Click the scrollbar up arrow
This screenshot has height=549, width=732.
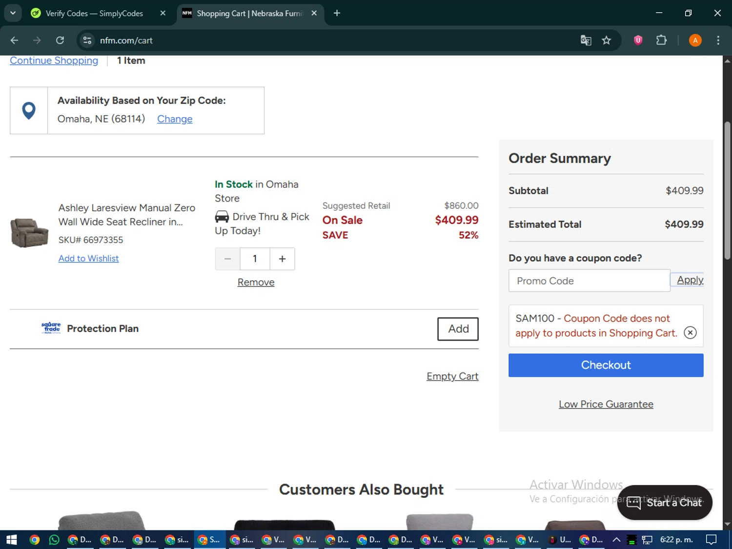(727, 61)
